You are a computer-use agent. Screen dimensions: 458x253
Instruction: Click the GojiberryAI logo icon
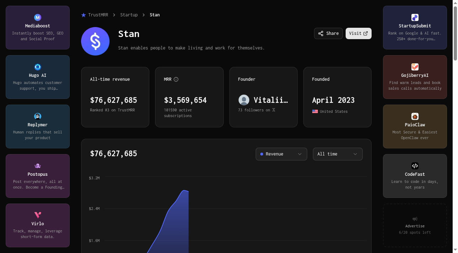pos(415,67)
